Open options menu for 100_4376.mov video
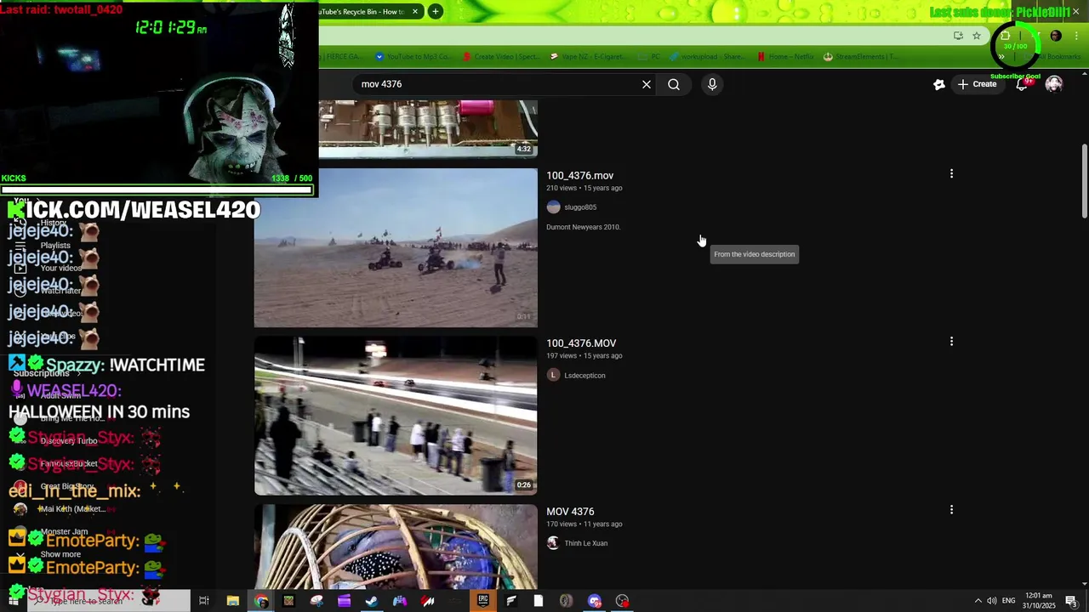This screenshot has height=612, width=1089. tap(951, 173)
